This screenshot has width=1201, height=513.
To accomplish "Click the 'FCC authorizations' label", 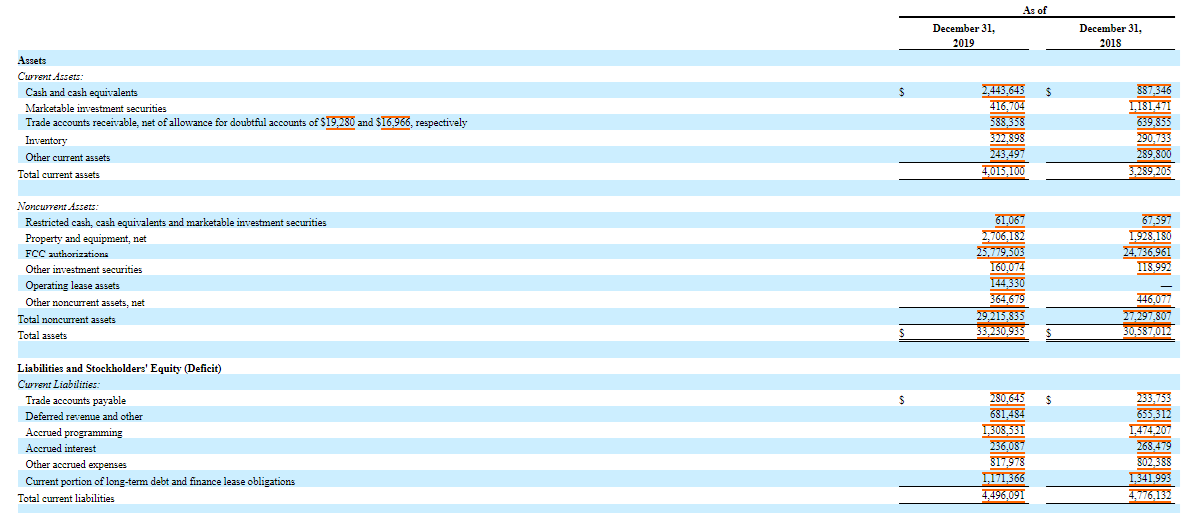I will point(67,255).
